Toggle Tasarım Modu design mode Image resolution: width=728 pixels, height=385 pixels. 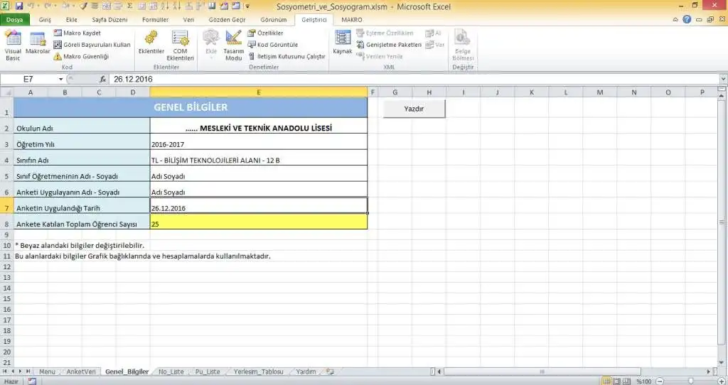(x=233, y=45)
